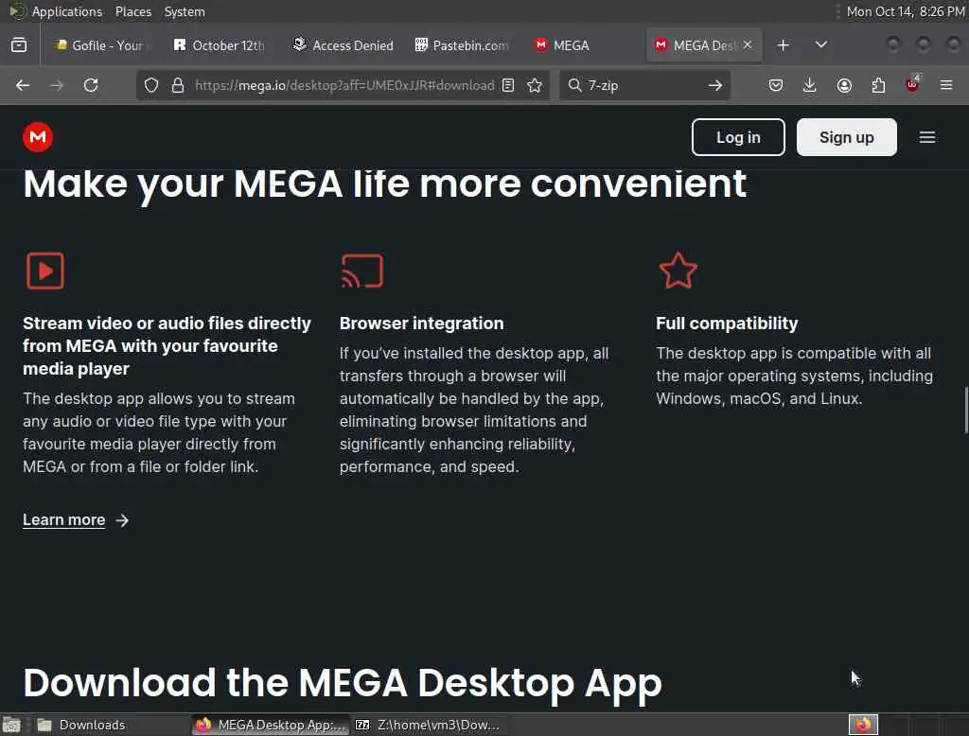Screen dimensions: 969x736
Task: Click the address bar URL field
Action: [344, 85]
